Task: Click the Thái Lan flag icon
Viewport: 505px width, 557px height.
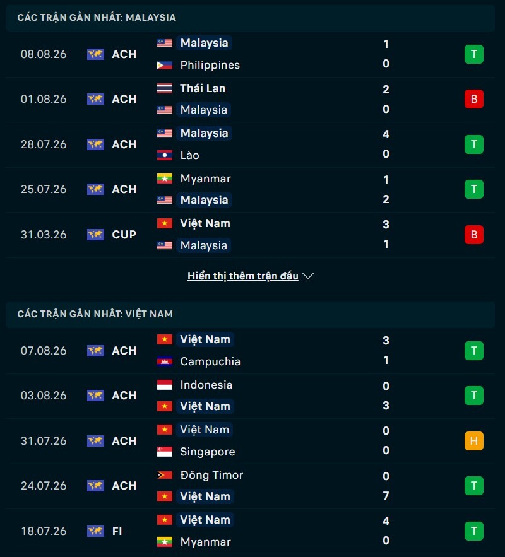Action: click(x=165, y=88)
